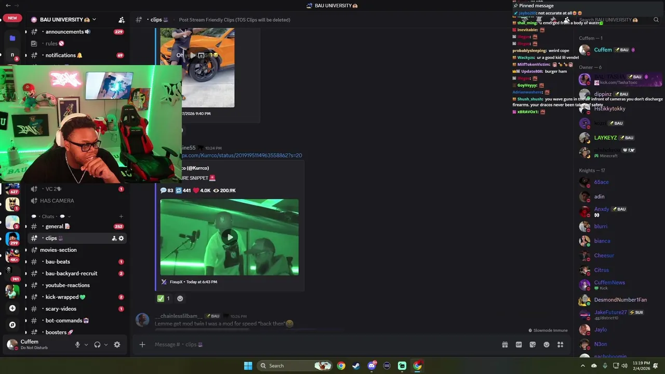This screenshot has width=665, height=374.
Task: Click the invite people icon on clips channel
Action: point(114,238)
